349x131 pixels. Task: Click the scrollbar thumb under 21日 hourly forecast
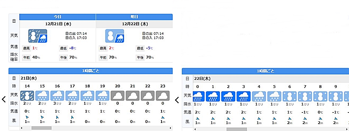click(x=42, y=128)
